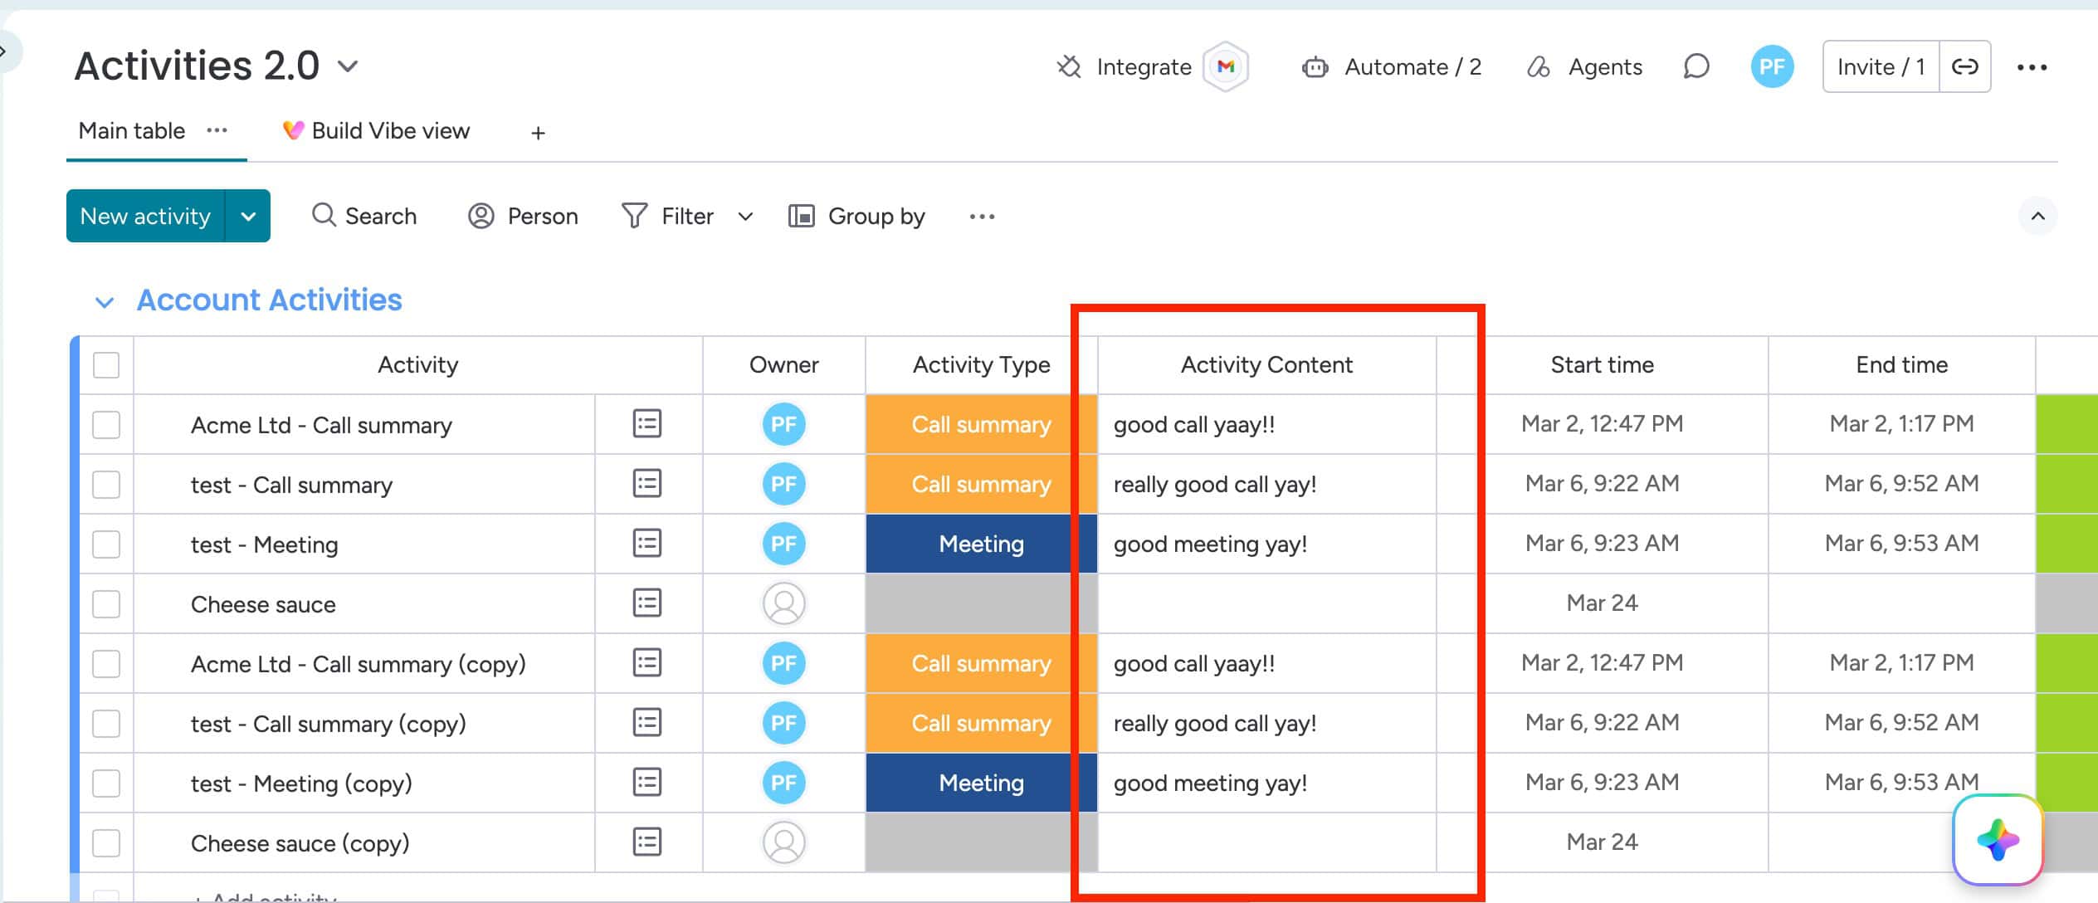Click the Invite / 1 button
The height and width of the screenshot is (903, 2098).
point(1881,66)
